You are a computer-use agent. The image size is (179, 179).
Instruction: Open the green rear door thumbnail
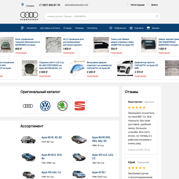(149, 45)
